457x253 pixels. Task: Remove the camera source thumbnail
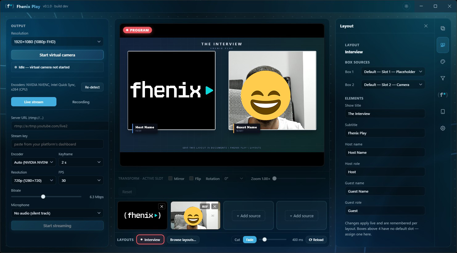215,206
